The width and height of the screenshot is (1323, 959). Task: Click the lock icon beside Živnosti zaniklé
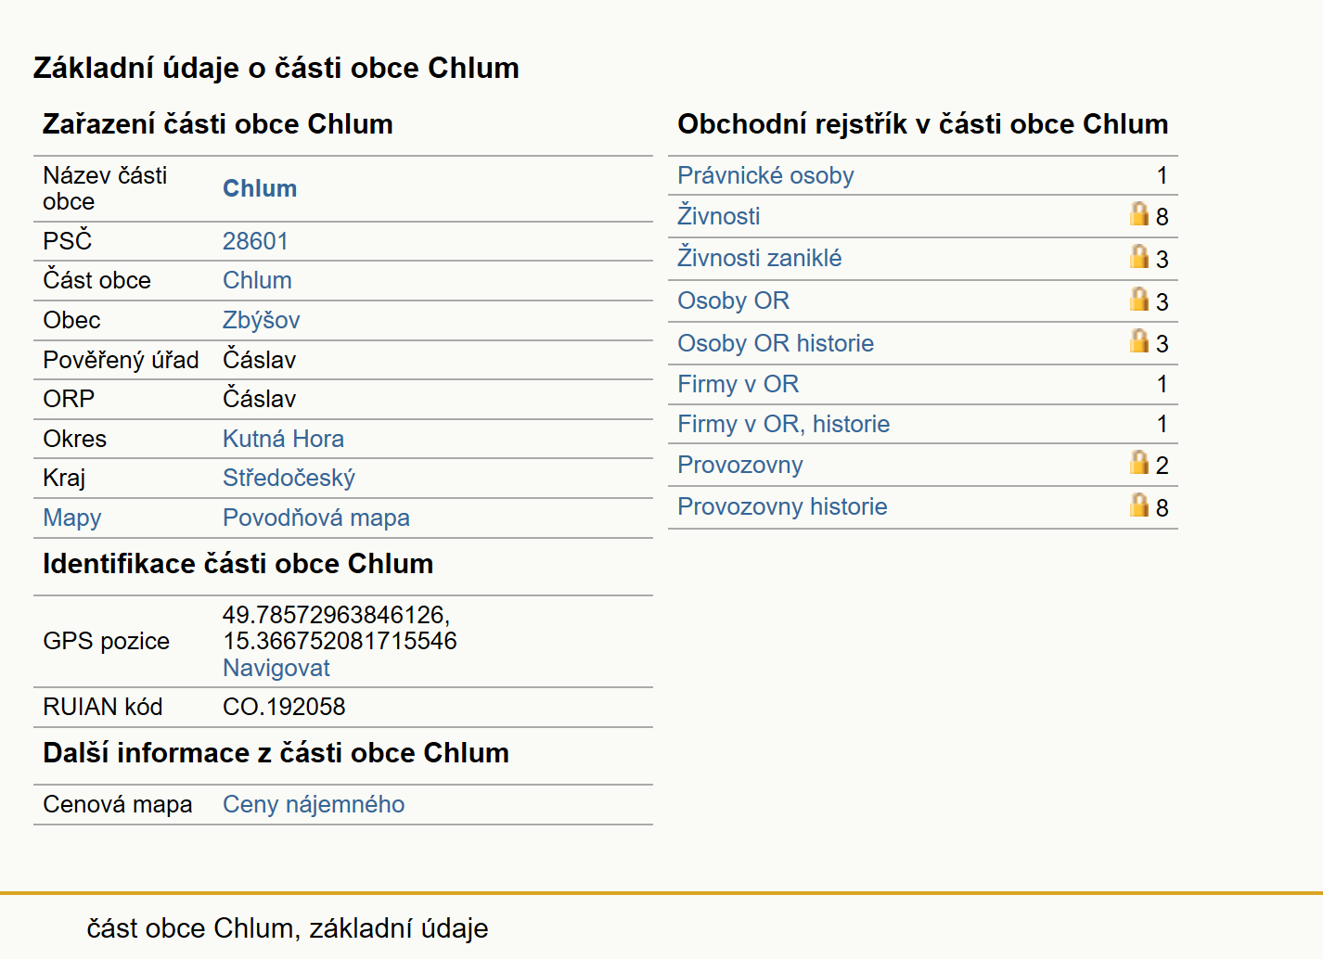(x=1138, y=256)
